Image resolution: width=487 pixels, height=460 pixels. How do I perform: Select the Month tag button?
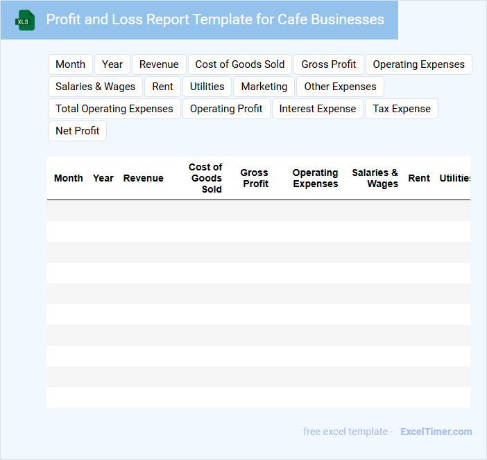(70, 64)
